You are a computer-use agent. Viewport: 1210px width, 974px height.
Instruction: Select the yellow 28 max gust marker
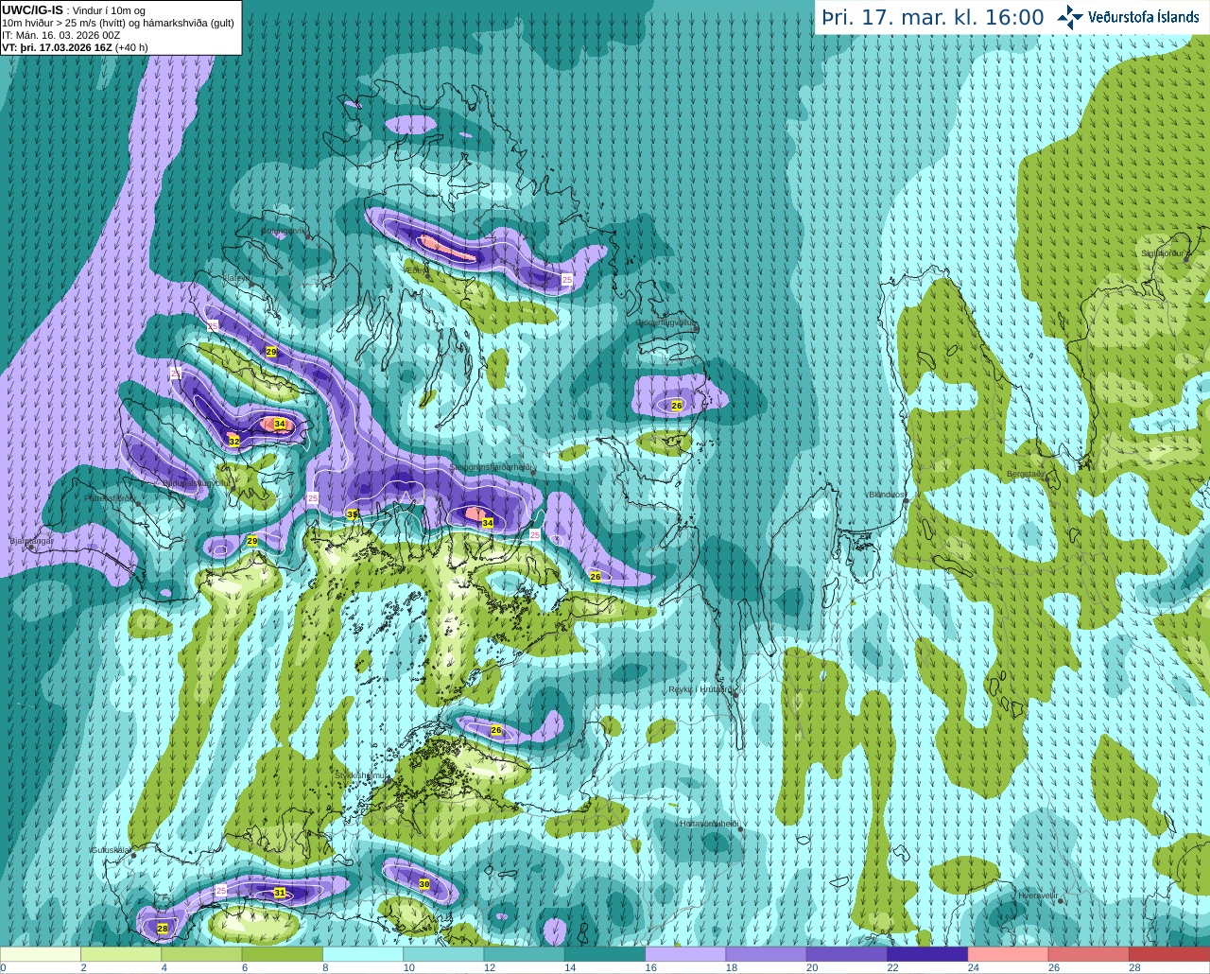(163, 930)
